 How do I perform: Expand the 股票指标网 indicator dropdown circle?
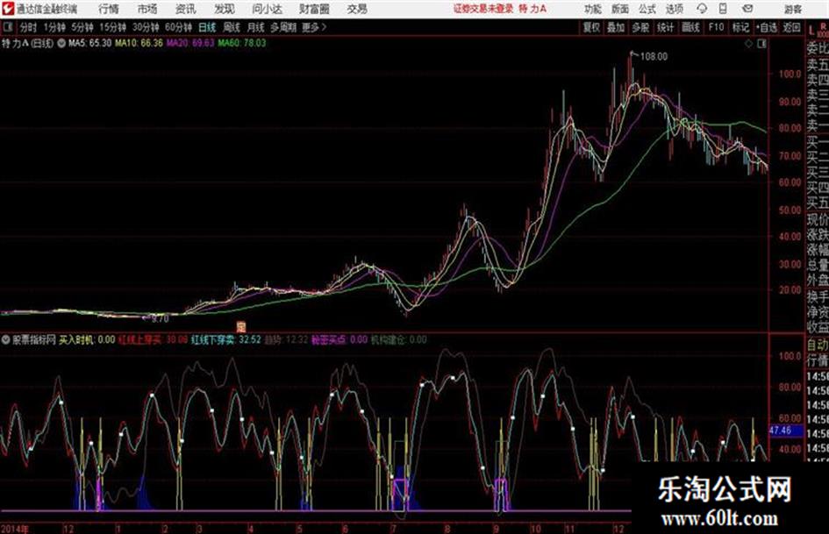coord(6,340)
